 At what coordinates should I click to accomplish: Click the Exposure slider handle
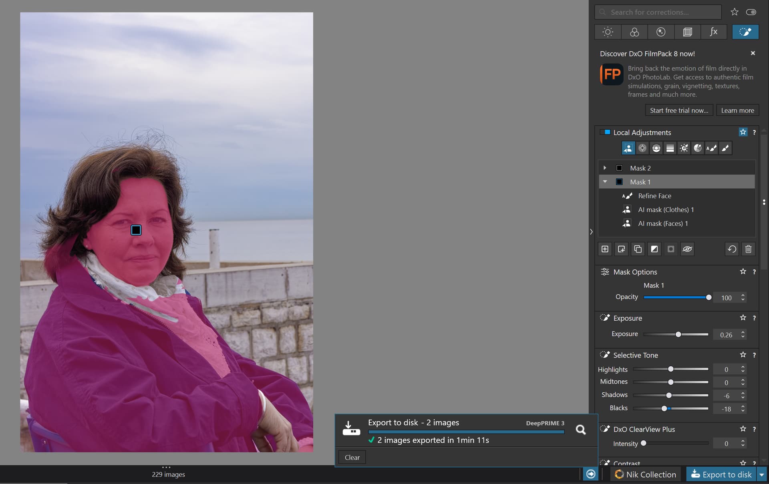678,334
